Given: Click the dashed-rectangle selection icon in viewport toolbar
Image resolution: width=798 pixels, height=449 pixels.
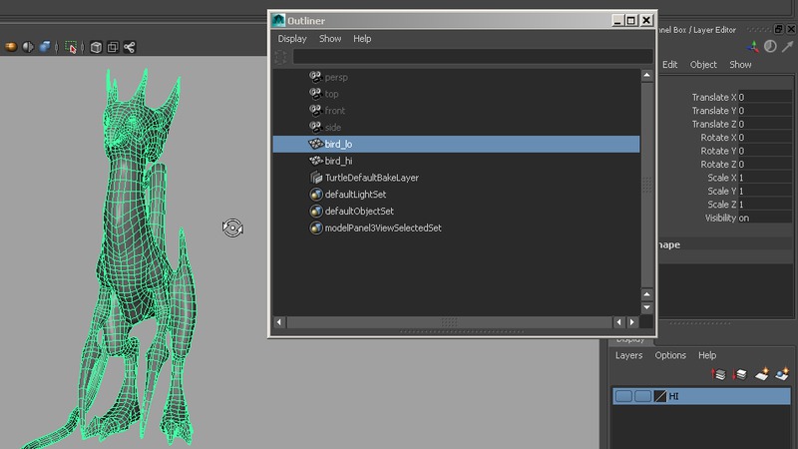Looking at the screenshot, I should tap(72, 46).
